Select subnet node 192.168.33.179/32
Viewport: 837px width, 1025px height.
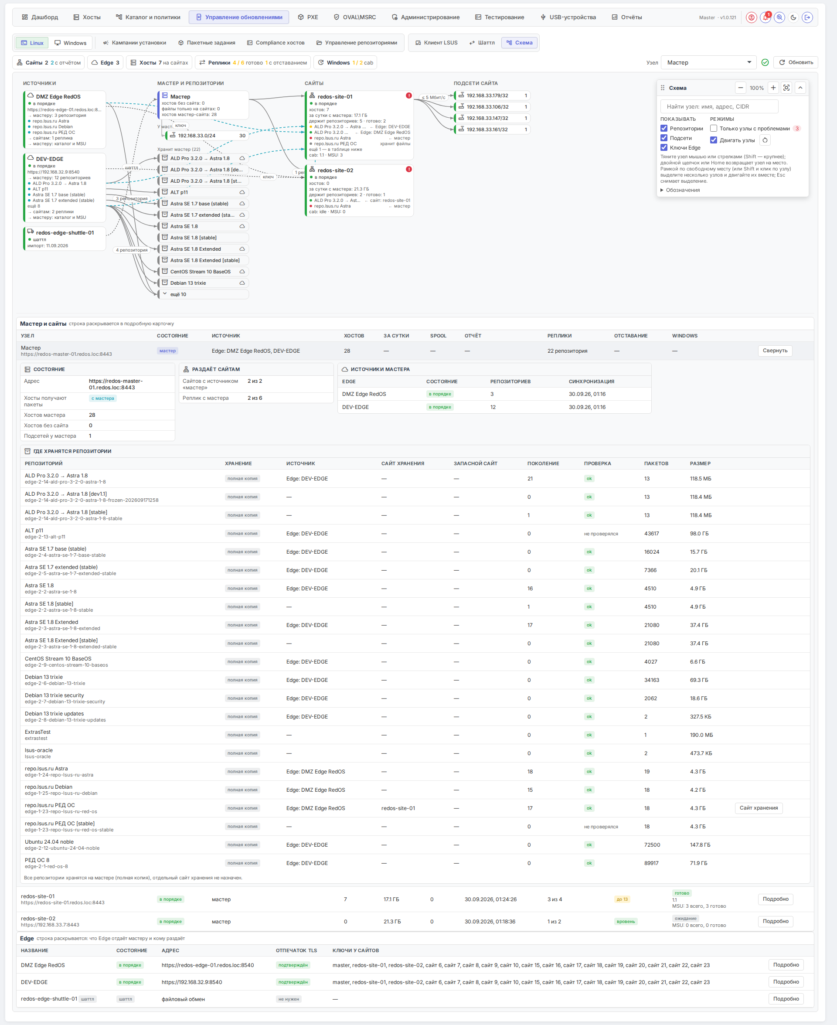[492, 95]
